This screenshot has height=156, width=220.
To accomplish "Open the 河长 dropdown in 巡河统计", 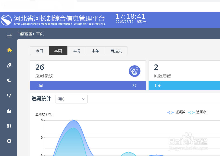I will (x=71, y=99).
